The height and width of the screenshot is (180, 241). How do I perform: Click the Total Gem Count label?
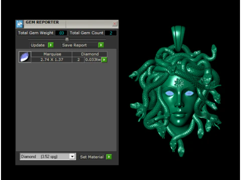click(x=86, y=33)
